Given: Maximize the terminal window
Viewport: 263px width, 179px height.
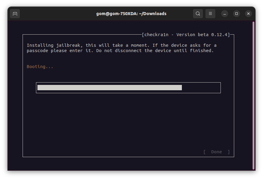Looking at the screenshot, I should 237,14.
